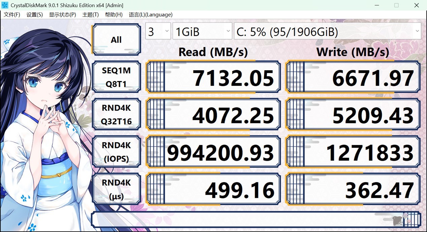This screenshot has height=232, width=427.
Task: Click the RND4K (IOPS) test button
Action: click(116, 152)
